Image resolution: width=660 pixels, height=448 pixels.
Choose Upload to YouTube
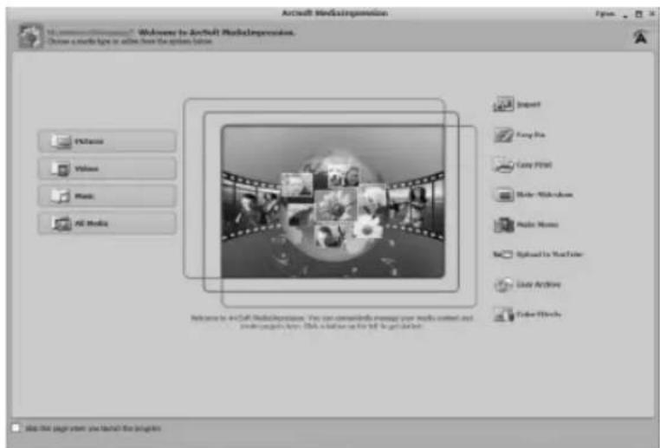pyautogui.click(x=538, y=254)
